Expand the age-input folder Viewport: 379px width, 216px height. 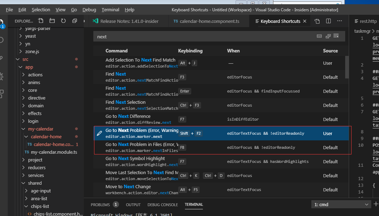pos(41,191)
